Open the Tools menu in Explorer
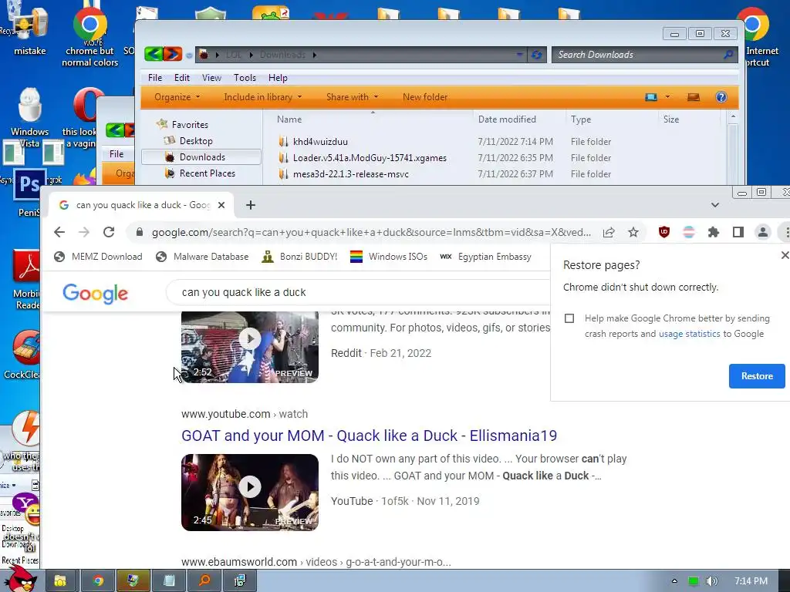 point(245,78)
